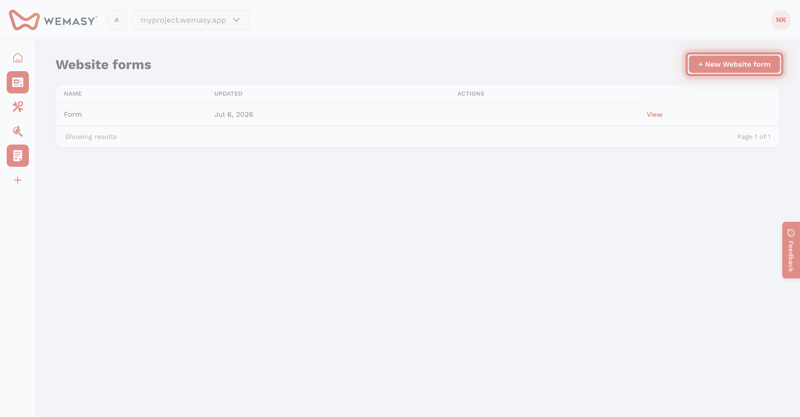Open the NK user avatar menu

click(781, 20)
